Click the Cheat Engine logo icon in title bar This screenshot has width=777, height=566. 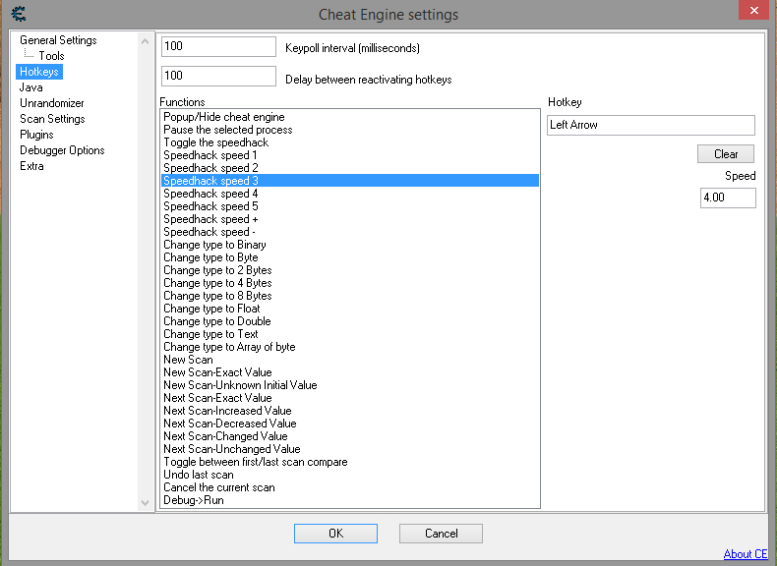click(19, 14)
